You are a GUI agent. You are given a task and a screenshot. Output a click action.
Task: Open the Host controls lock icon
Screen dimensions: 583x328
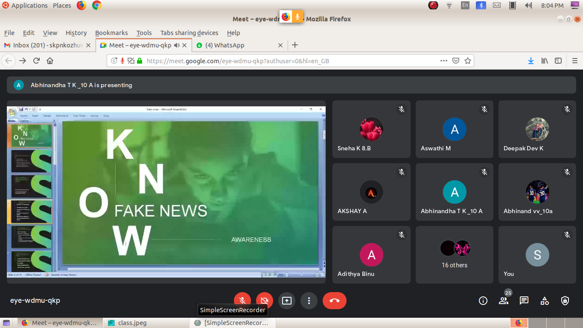pos(565,301)
